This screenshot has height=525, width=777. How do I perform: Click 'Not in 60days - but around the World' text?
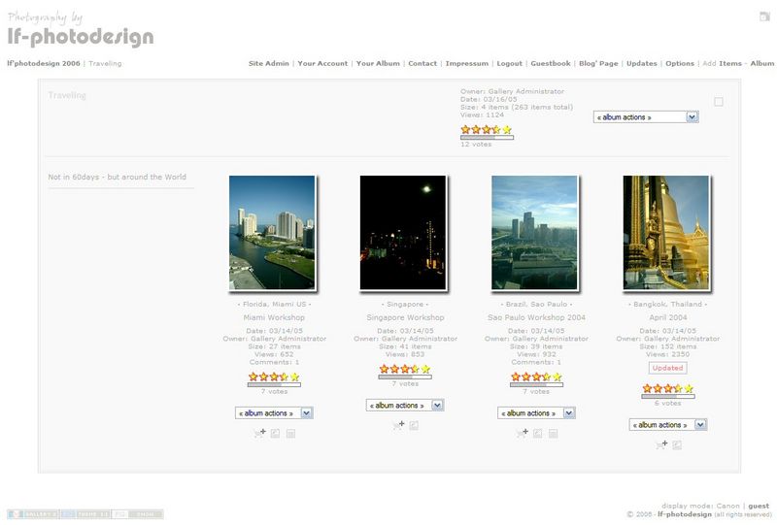117,177
